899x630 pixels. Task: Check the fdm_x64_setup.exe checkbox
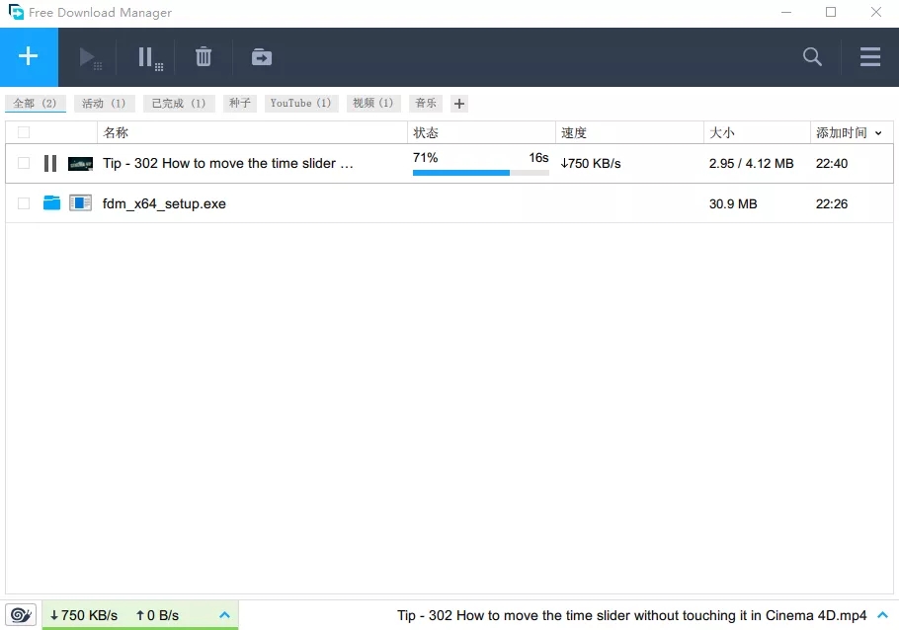(x=24, y=203)
